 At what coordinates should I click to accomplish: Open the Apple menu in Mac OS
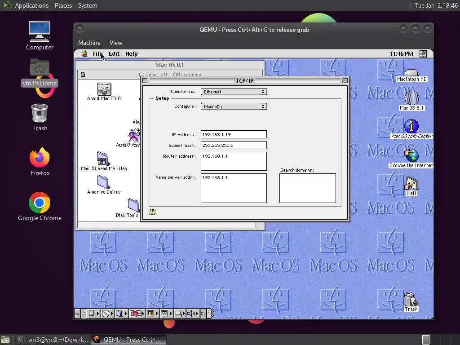[84, 54]
